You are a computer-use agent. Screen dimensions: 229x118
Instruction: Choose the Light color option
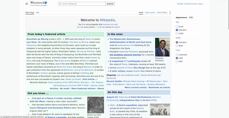(177, 58)
